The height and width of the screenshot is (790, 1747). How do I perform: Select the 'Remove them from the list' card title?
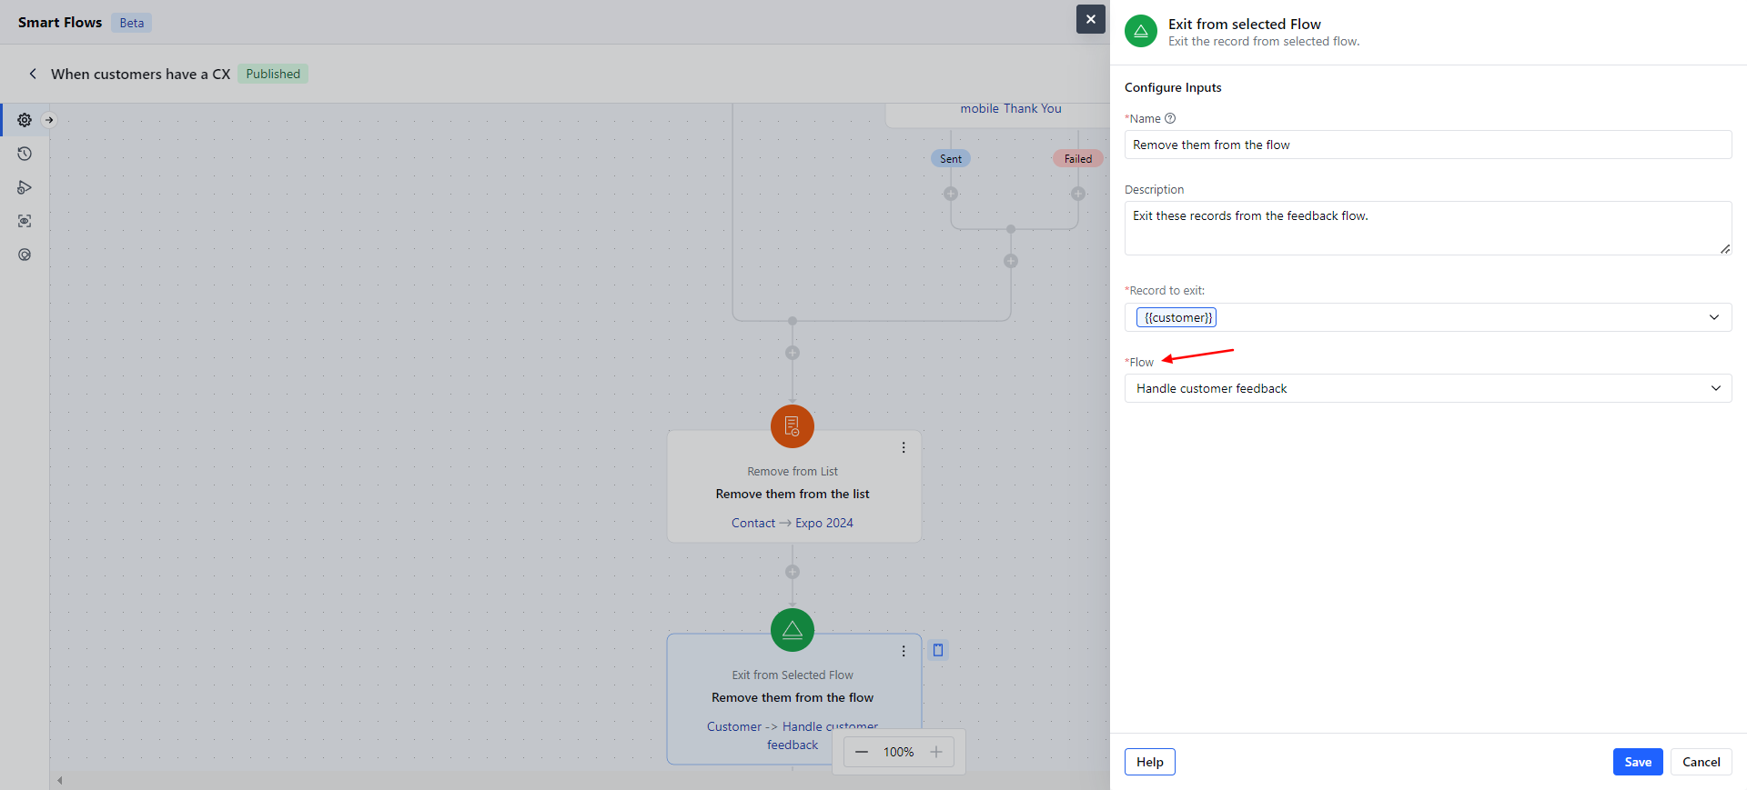coord(793,494)
